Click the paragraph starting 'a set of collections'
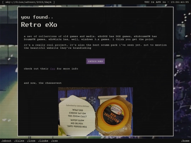 click(x=90, y=38)
